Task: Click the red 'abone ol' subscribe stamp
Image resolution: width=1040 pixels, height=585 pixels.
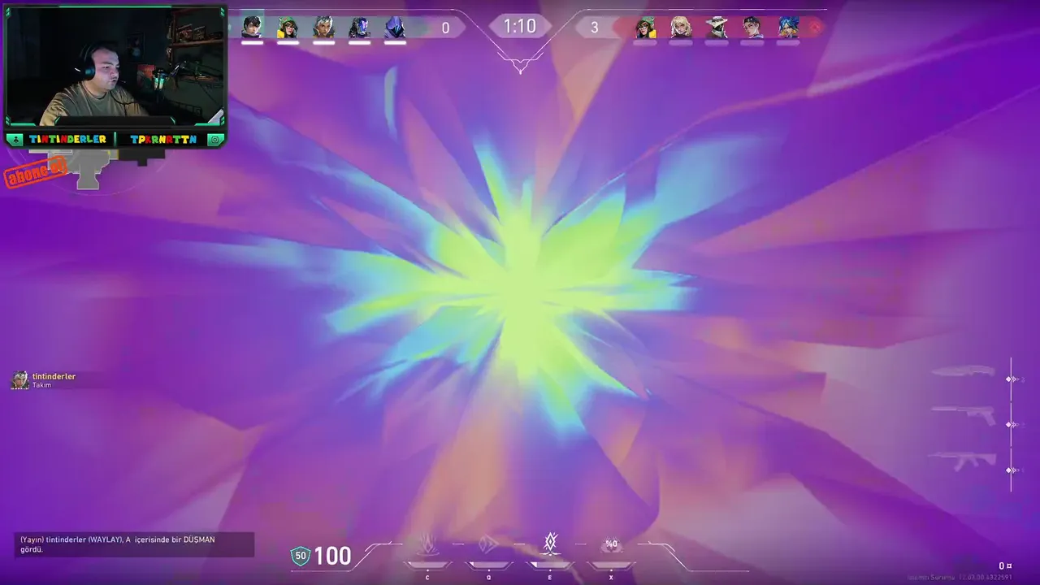Action: tap(37, 172)
